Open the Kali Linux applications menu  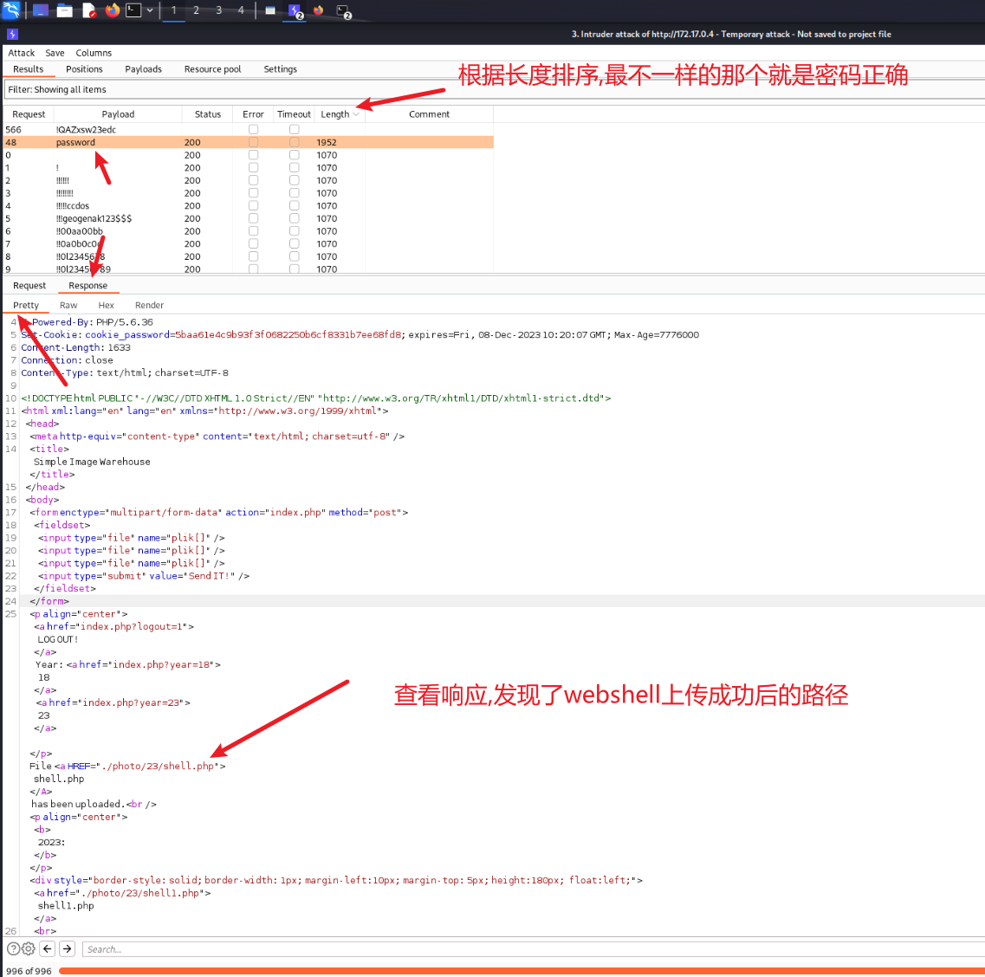11,10
